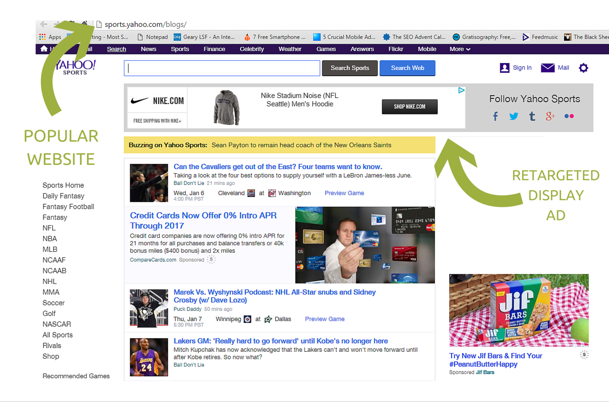Click the Winnipeg team logo
609x402 pixels.
248,319
